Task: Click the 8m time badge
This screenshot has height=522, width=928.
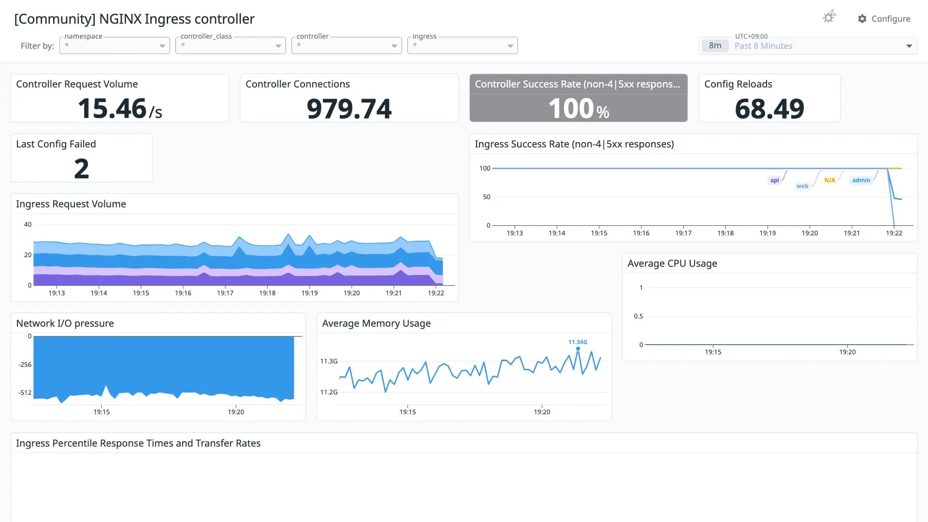Action: pyautogui.click(x=715, y=46)
